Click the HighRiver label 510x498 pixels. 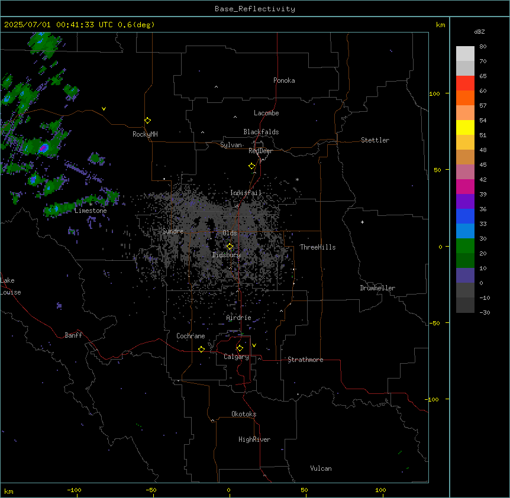point(254,439)
